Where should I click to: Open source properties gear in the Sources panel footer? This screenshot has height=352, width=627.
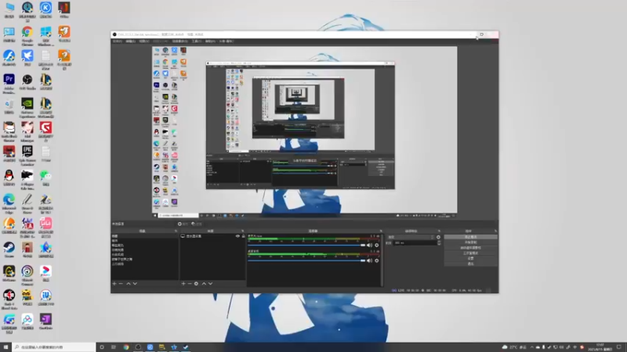click(x=196, y=284)
